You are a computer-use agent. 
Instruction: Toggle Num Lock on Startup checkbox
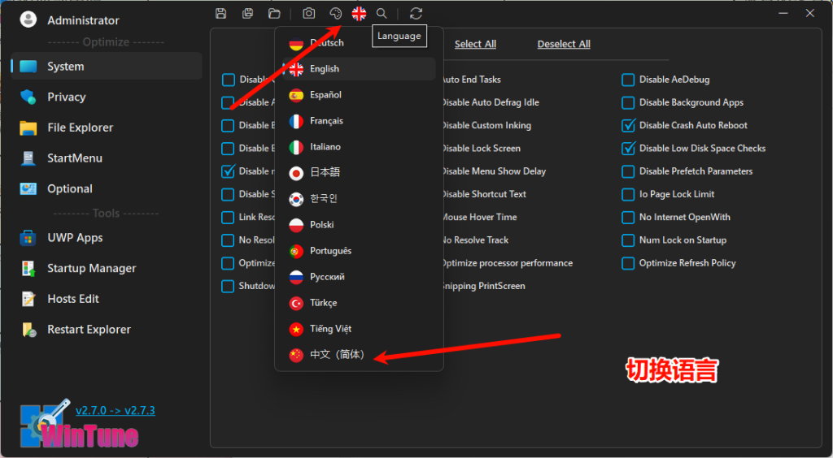[628, 240]
